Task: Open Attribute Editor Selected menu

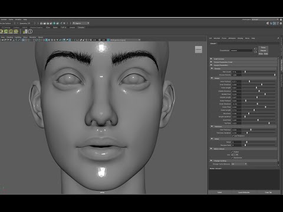Action: pos(217,38)
